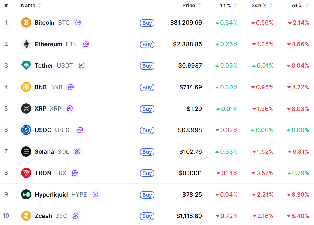Click the Buy button for Solana
314x225 pixels.
[147, 152]
